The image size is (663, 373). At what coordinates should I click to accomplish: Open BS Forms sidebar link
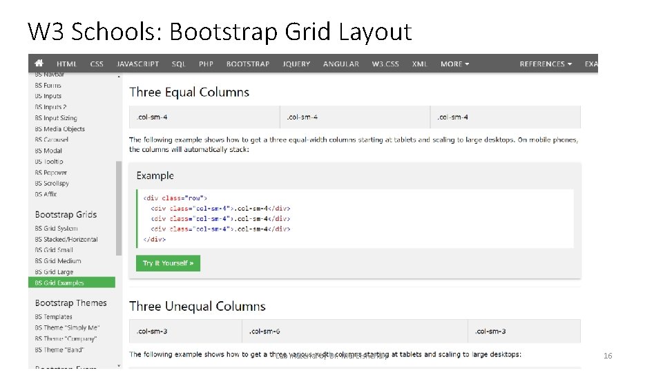(x=48, y=86)
